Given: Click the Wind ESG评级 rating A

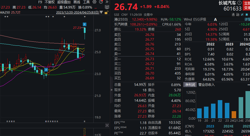Looking at the screenshot, I should tap(216, 19).
